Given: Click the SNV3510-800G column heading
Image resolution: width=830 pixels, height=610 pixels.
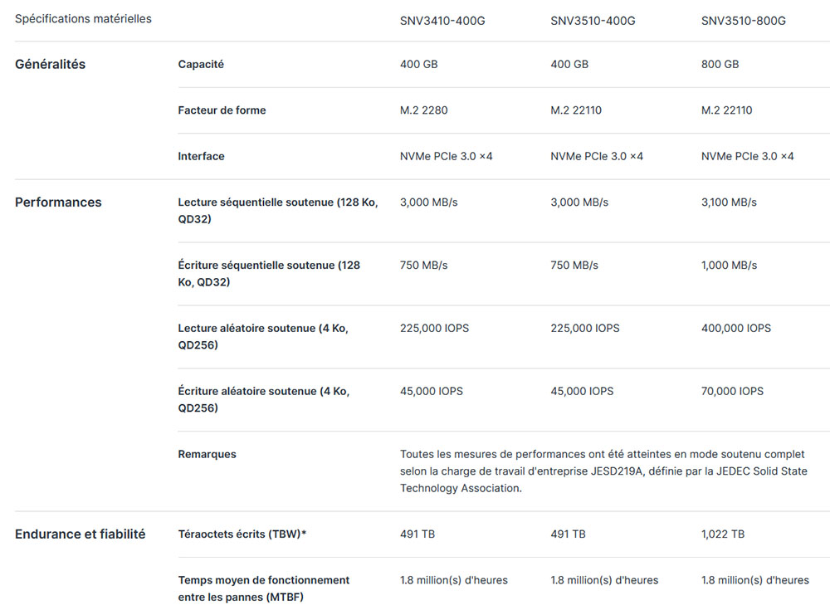Looking at the screenshot, I should pyautogui.click(x=743, y=21).
